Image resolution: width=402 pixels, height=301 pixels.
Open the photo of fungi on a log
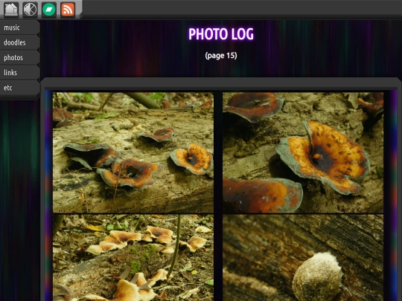(133, 152)
